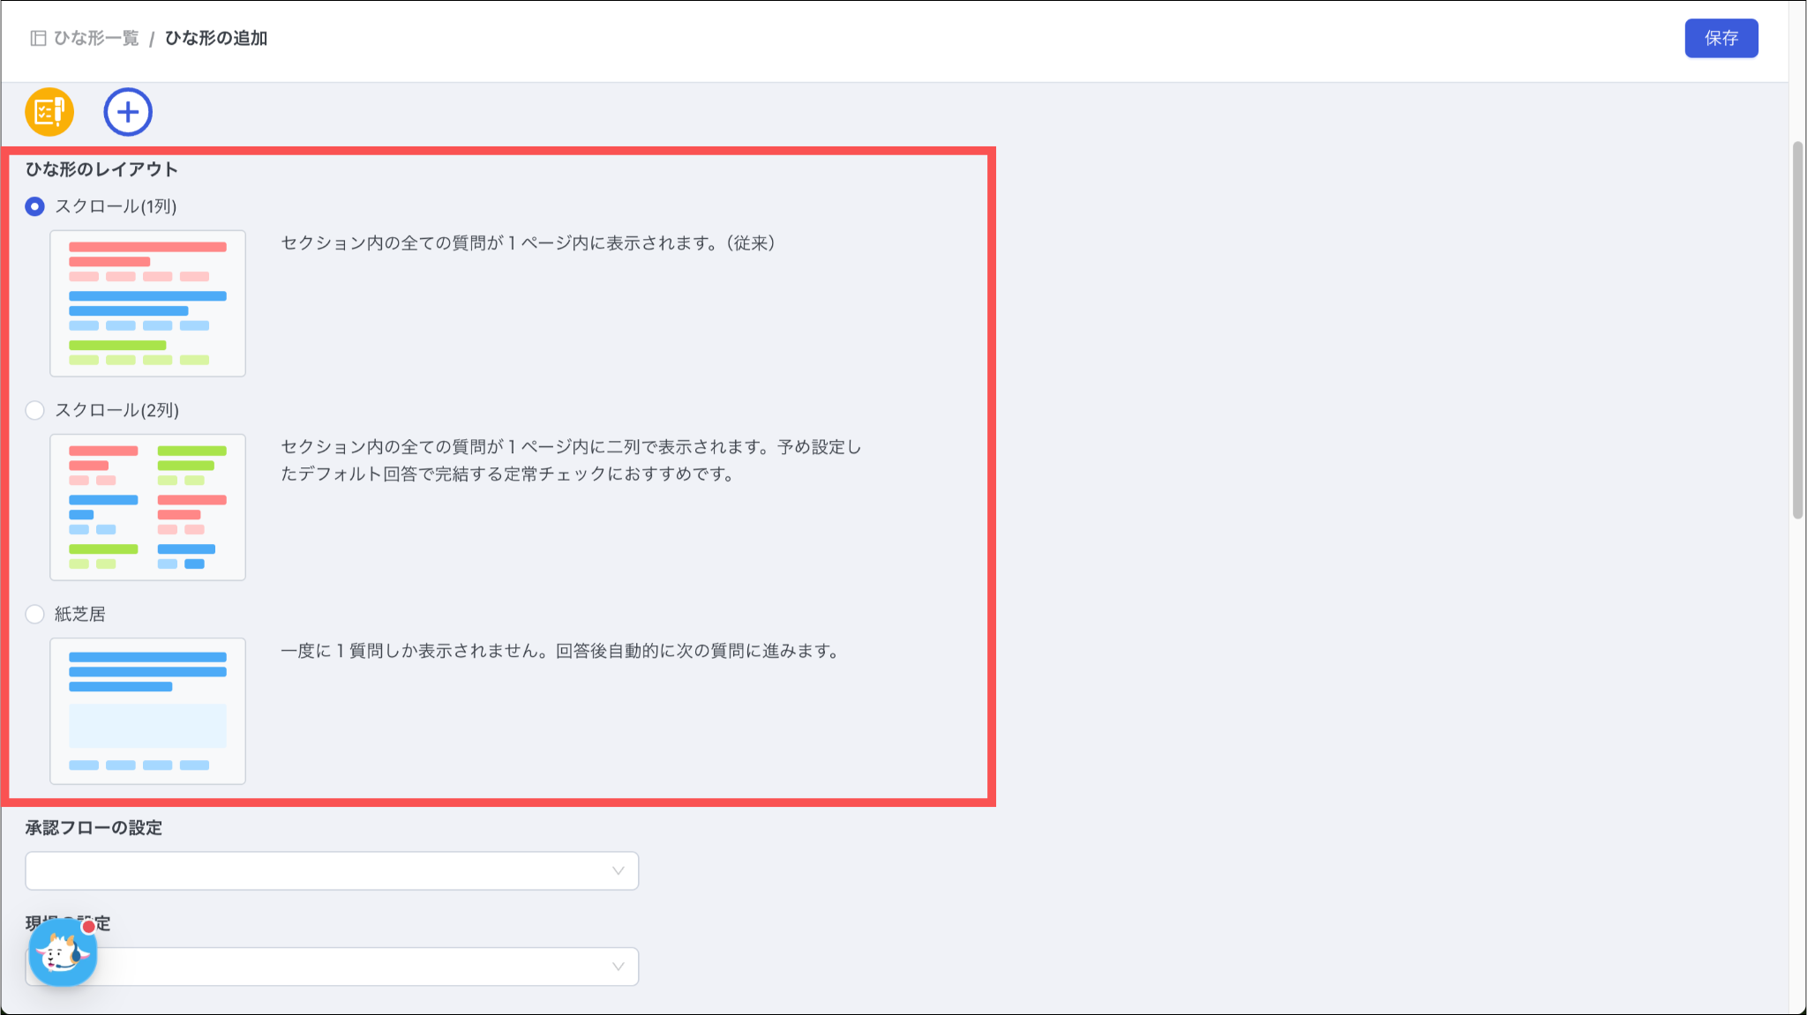The image size is (1807, 1015).
Task: Click the two-column scroll layout thumbnail
Action: (x=147, y=507)
